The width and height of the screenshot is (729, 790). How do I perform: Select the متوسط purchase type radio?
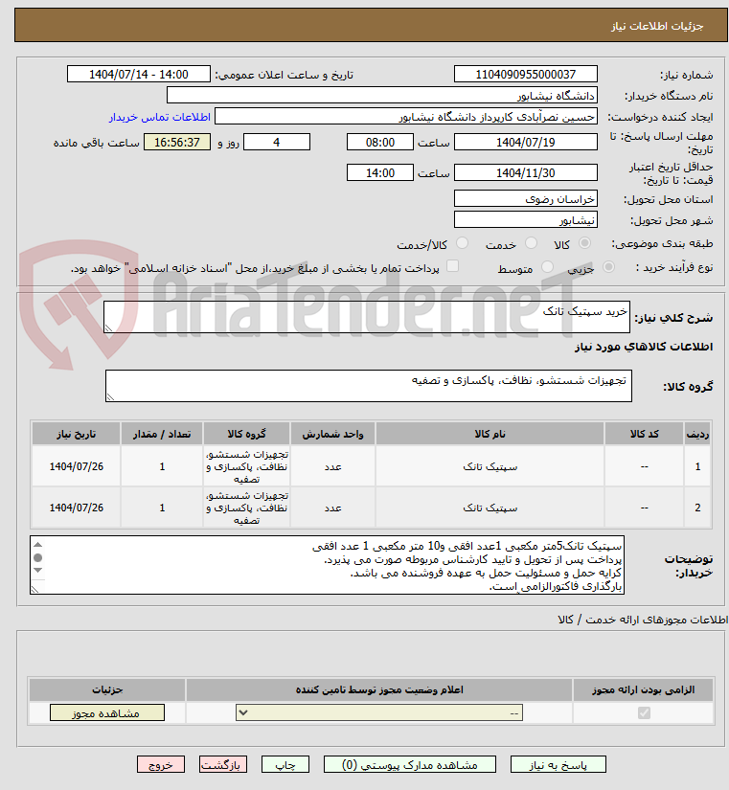[x=547, y=267]
